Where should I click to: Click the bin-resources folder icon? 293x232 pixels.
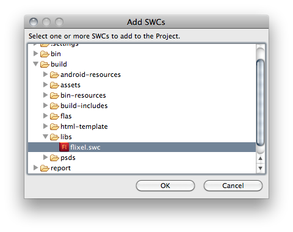tap(54, 95)
